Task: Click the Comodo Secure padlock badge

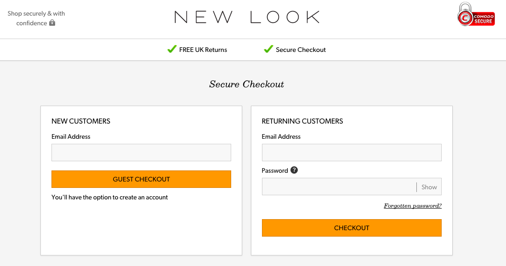Action: (476, 14)
